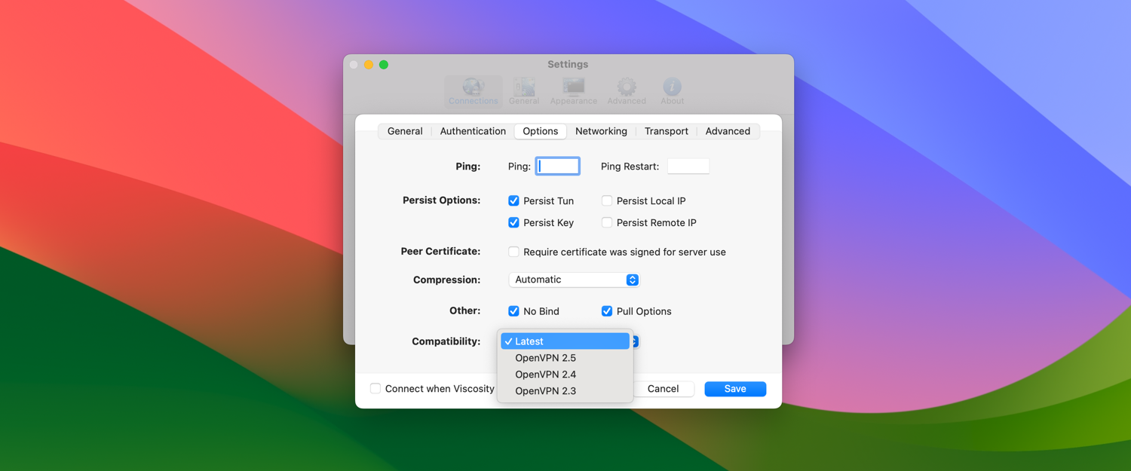Image resolution: width=1131 pixels, height=471 pixels.
Task: Toggle the No Bind checkbox
Action: pos(513,311)
